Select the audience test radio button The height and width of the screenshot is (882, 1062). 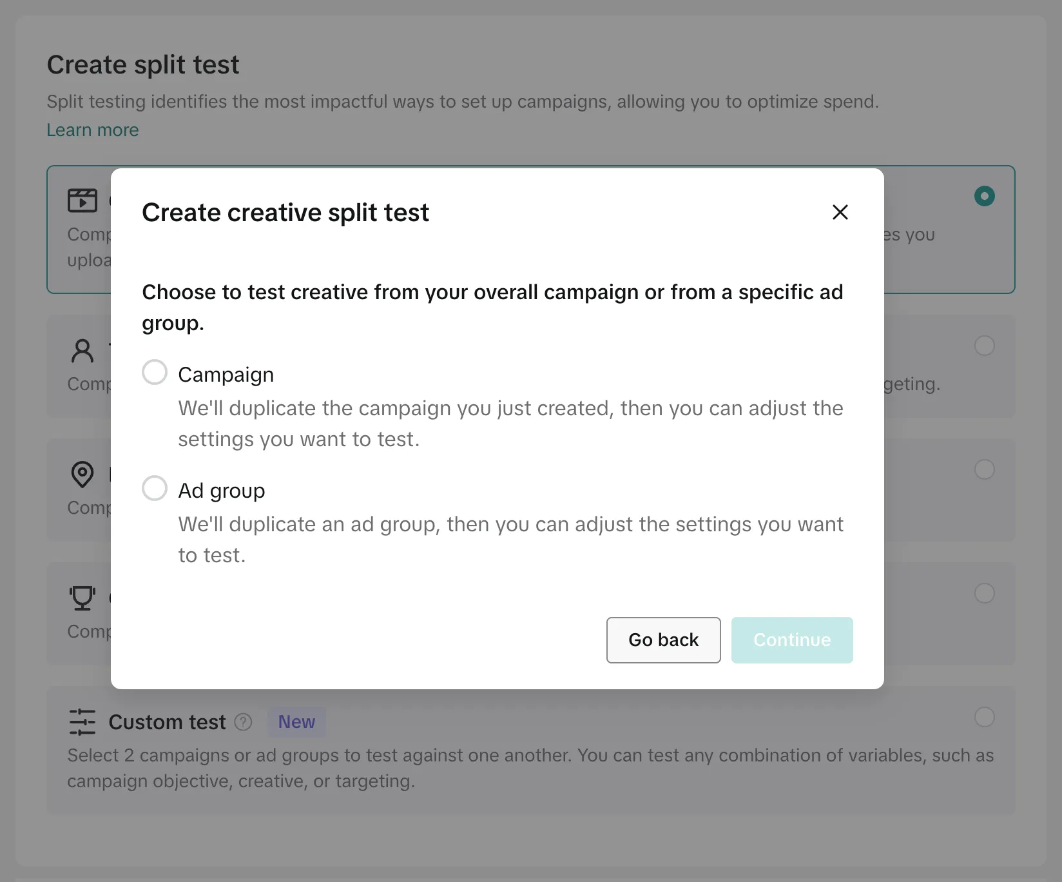click(x=984, y=346)
